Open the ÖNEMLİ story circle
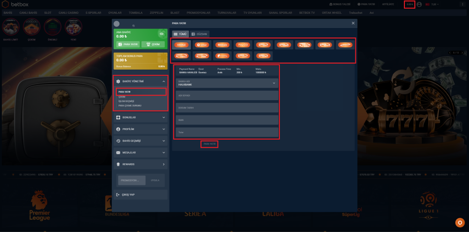 (x=53, y=27)
